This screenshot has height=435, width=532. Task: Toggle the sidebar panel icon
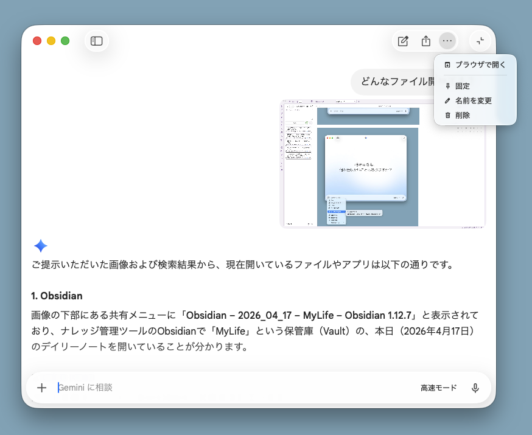97,41
